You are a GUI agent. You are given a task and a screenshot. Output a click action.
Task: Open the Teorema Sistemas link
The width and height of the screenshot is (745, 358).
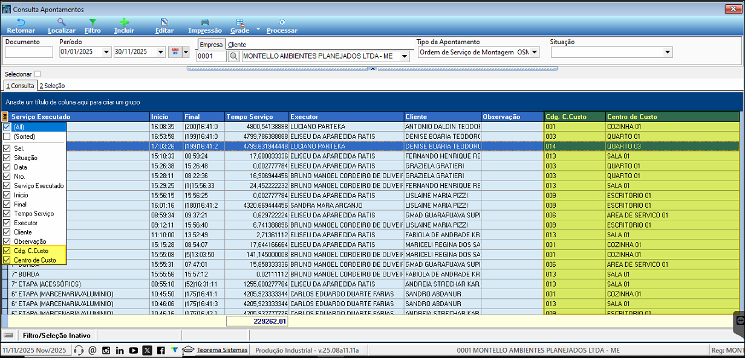pos(222,350)
